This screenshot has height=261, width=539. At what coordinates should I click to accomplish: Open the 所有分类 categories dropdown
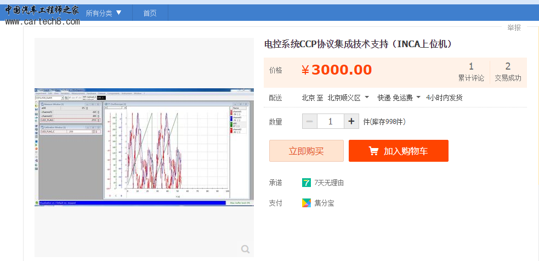104,13
